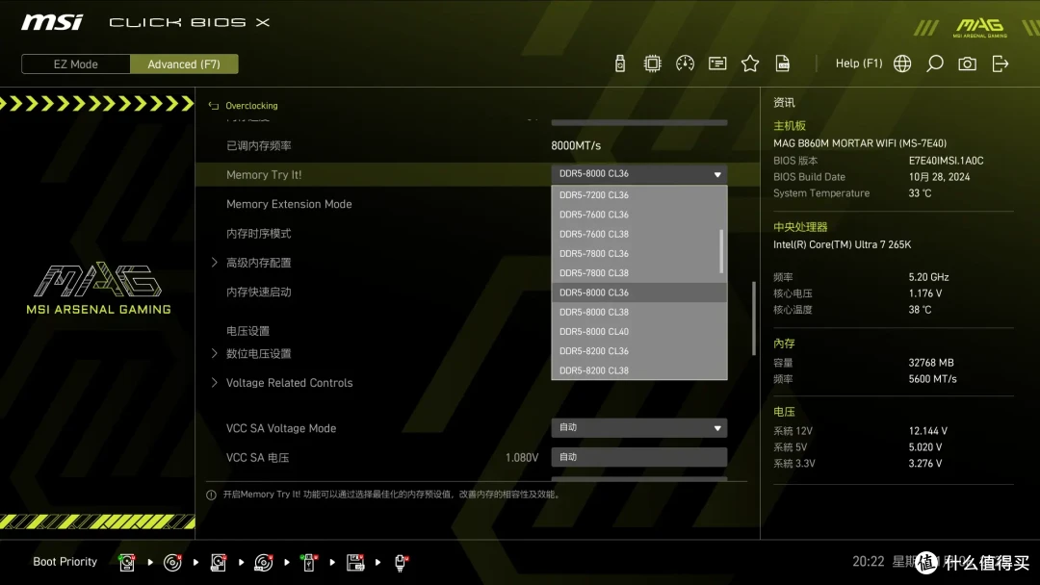The image size is (1040, 585).
Task: Pick DDR5-8000 CL38 option
Action: (638, 312)
